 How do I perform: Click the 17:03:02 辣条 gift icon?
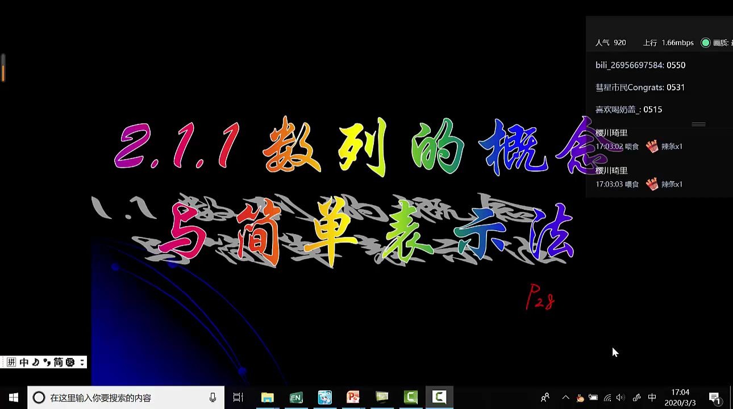(x=652, y=146)
